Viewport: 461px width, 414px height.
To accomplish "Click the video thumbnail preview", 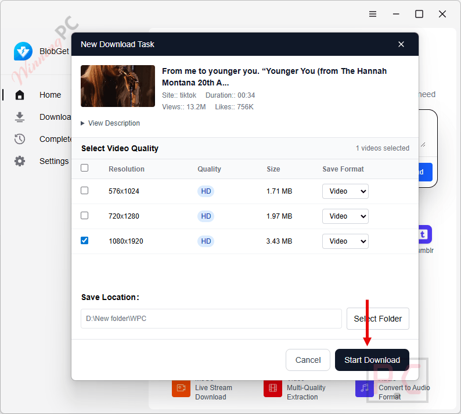I will [118, 86].
